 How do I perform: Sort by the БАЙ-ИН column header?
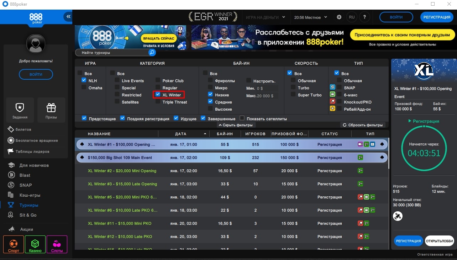(x=225, y=134)
